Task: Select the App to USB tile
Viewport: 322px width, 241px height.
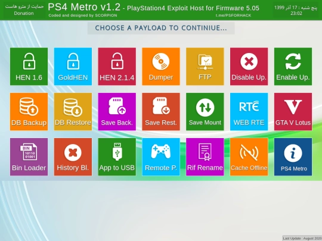Action: [117, 157]
